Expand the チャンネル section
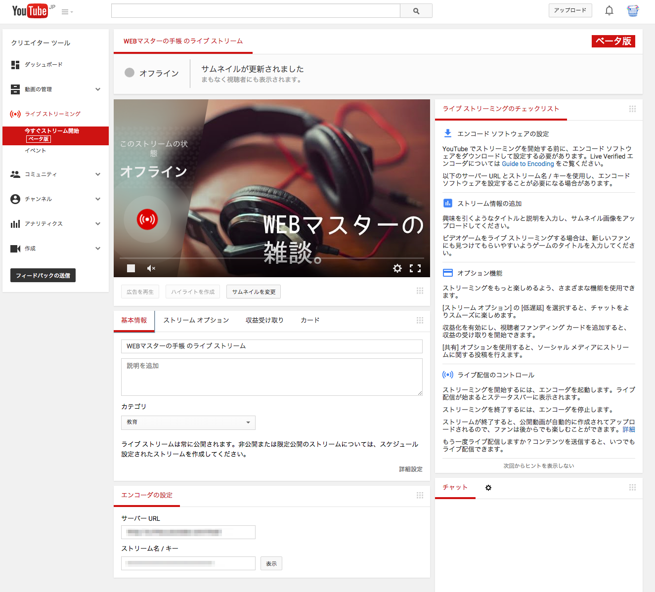 [x=98, y=199]
